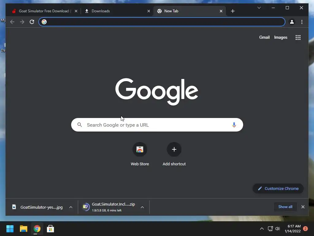
Task: Open network status icon in tray
Action: pos(270,229)
